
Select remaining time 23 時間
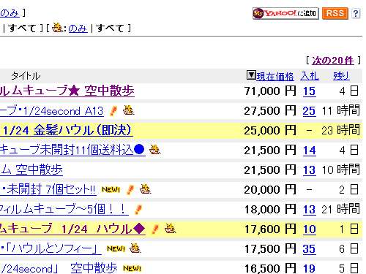pyautogui.click(x=340, y=130)
